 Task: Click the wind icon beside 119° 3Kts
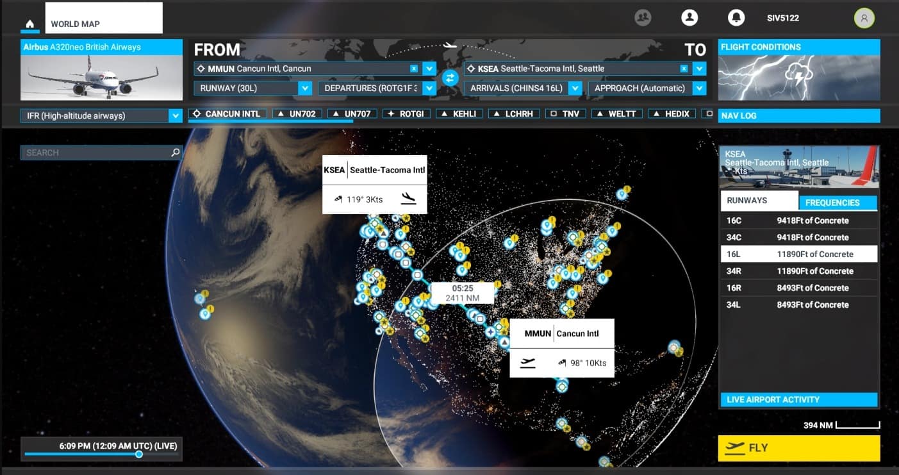point(338,199)
